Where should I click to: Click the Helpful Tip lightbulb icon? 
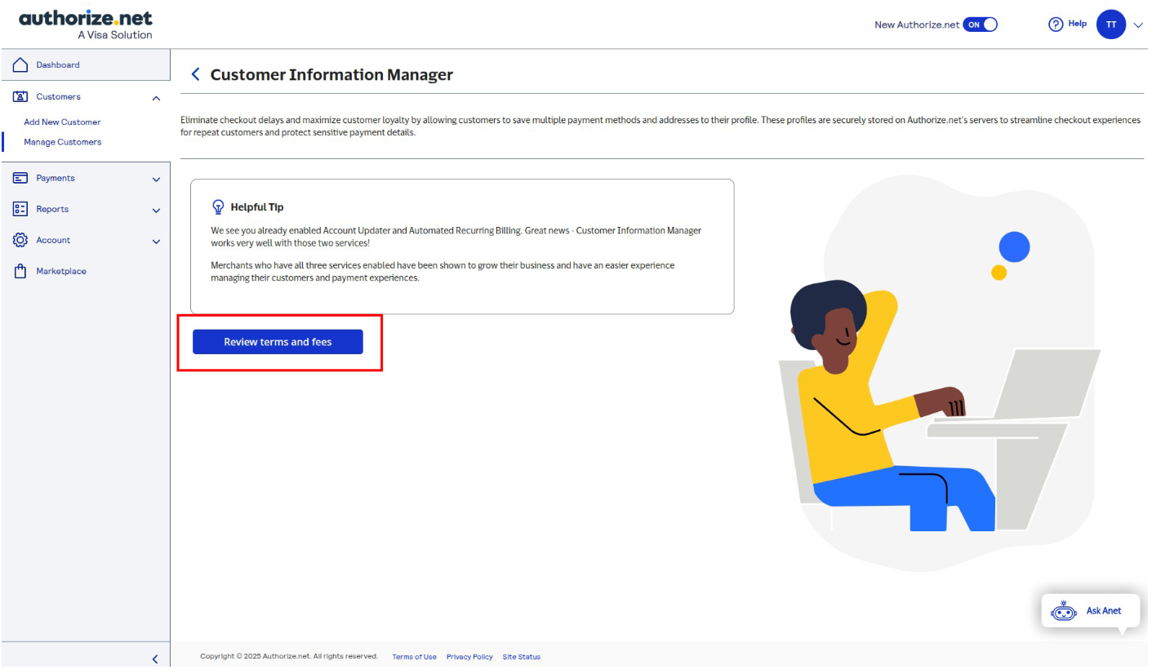click(x=218, y=206)
